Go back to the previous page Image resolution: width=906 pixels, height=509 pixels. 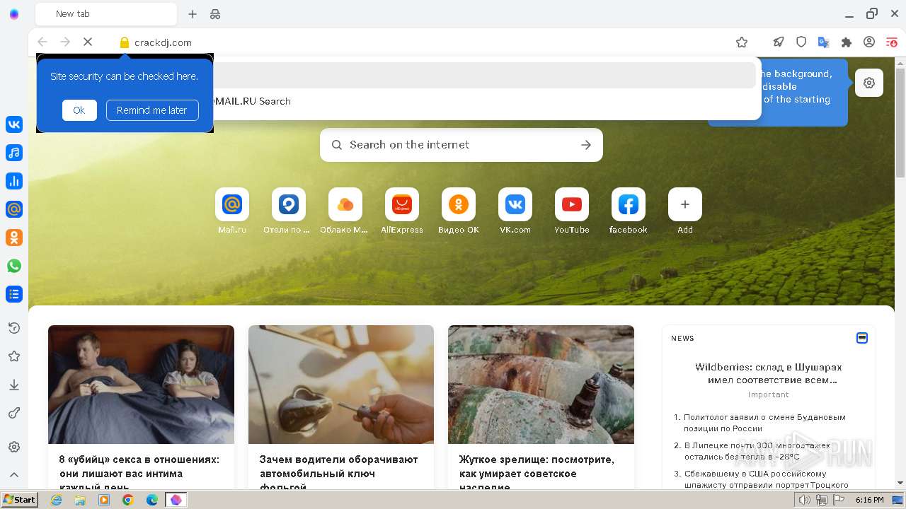click(42, 42)
